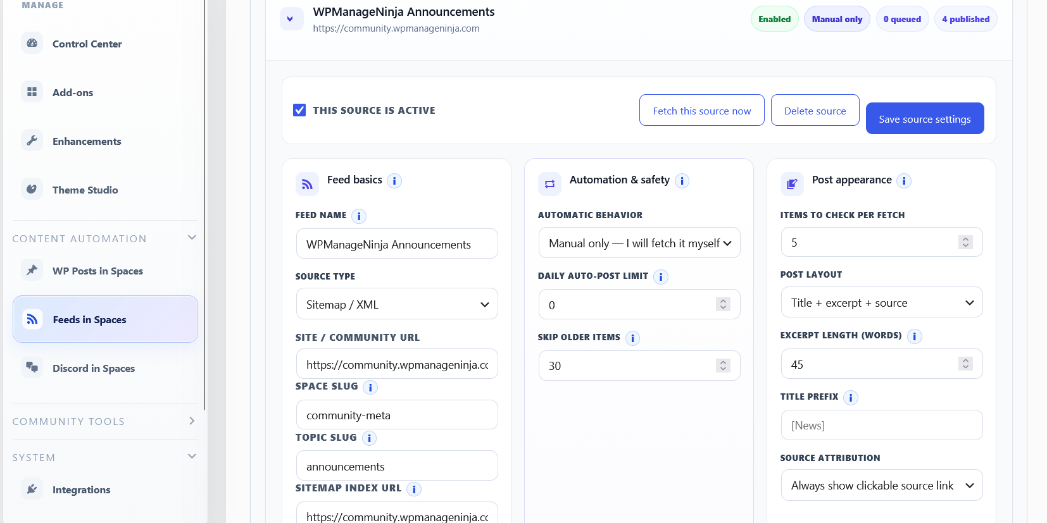The width and height of the screenshot is (1047, 523).
Task: Click the Automation & safety loop icon
Action: click(549, 184)
